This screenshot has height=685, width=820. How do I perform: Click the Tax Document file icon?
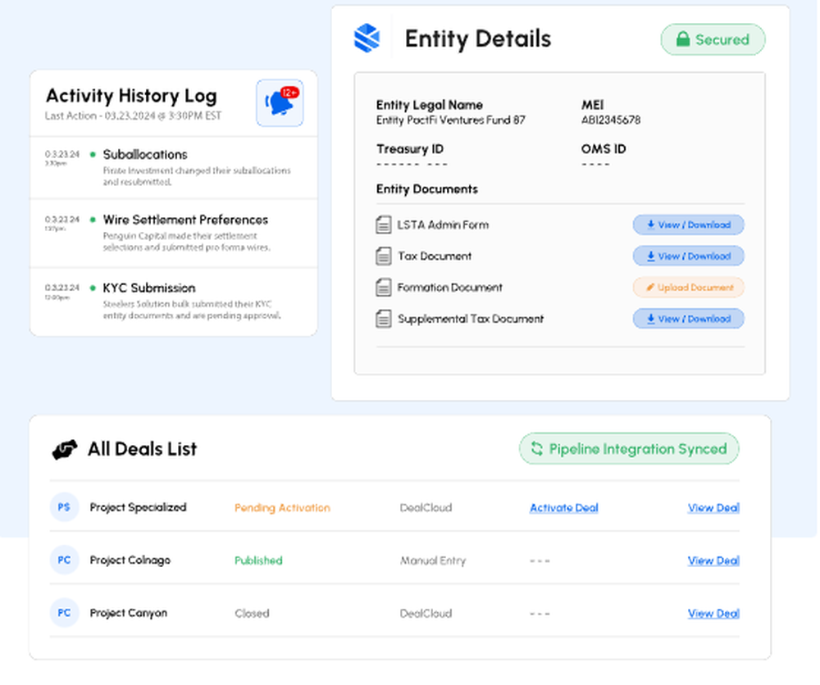(383, 256)
